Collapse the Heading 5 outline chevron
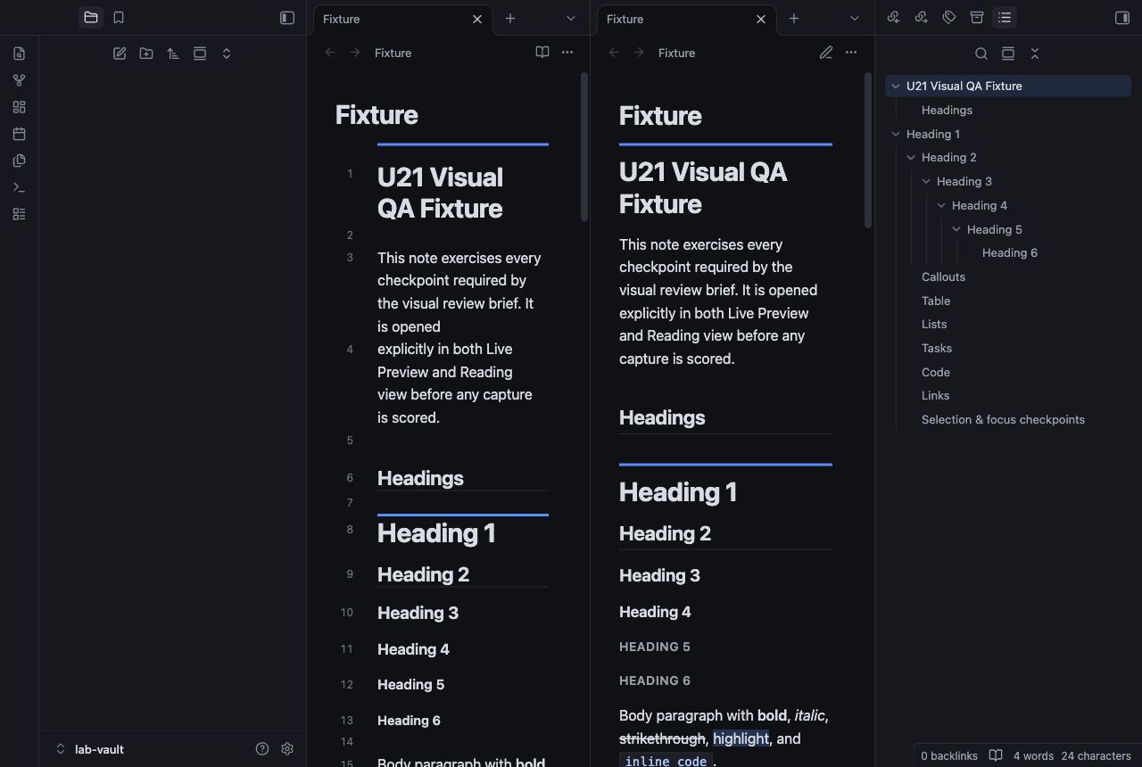The width and height of the screenshot is (1142, 767). (x=956, y=229)
